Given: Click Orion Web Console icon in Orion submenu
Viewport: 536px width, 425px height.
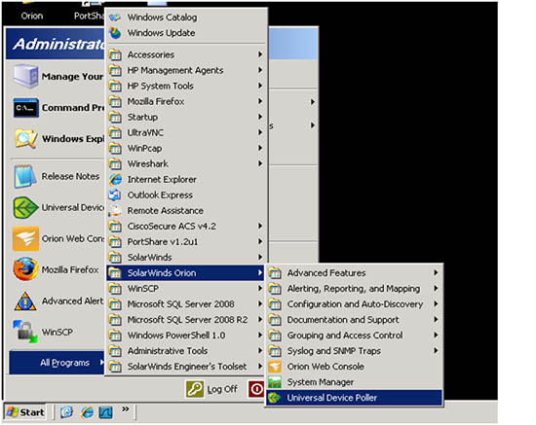Looking at the screenshot, I should click(x=275, y=367).
